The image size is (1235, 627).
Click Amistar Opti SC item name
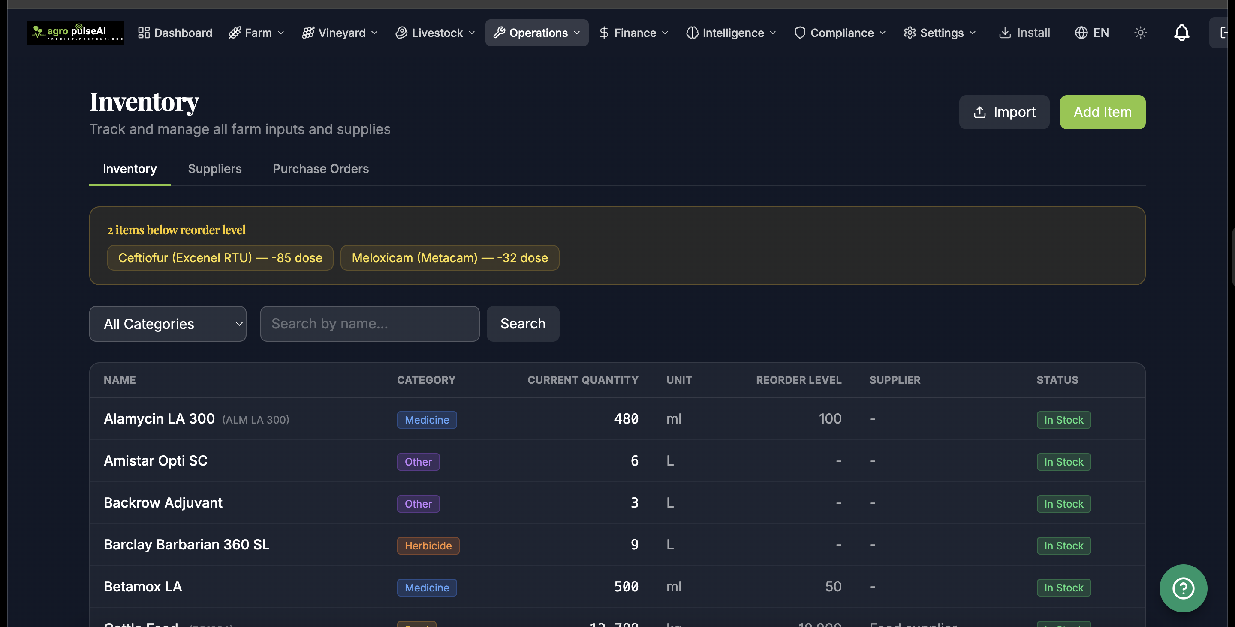click(x=156, y=461)
